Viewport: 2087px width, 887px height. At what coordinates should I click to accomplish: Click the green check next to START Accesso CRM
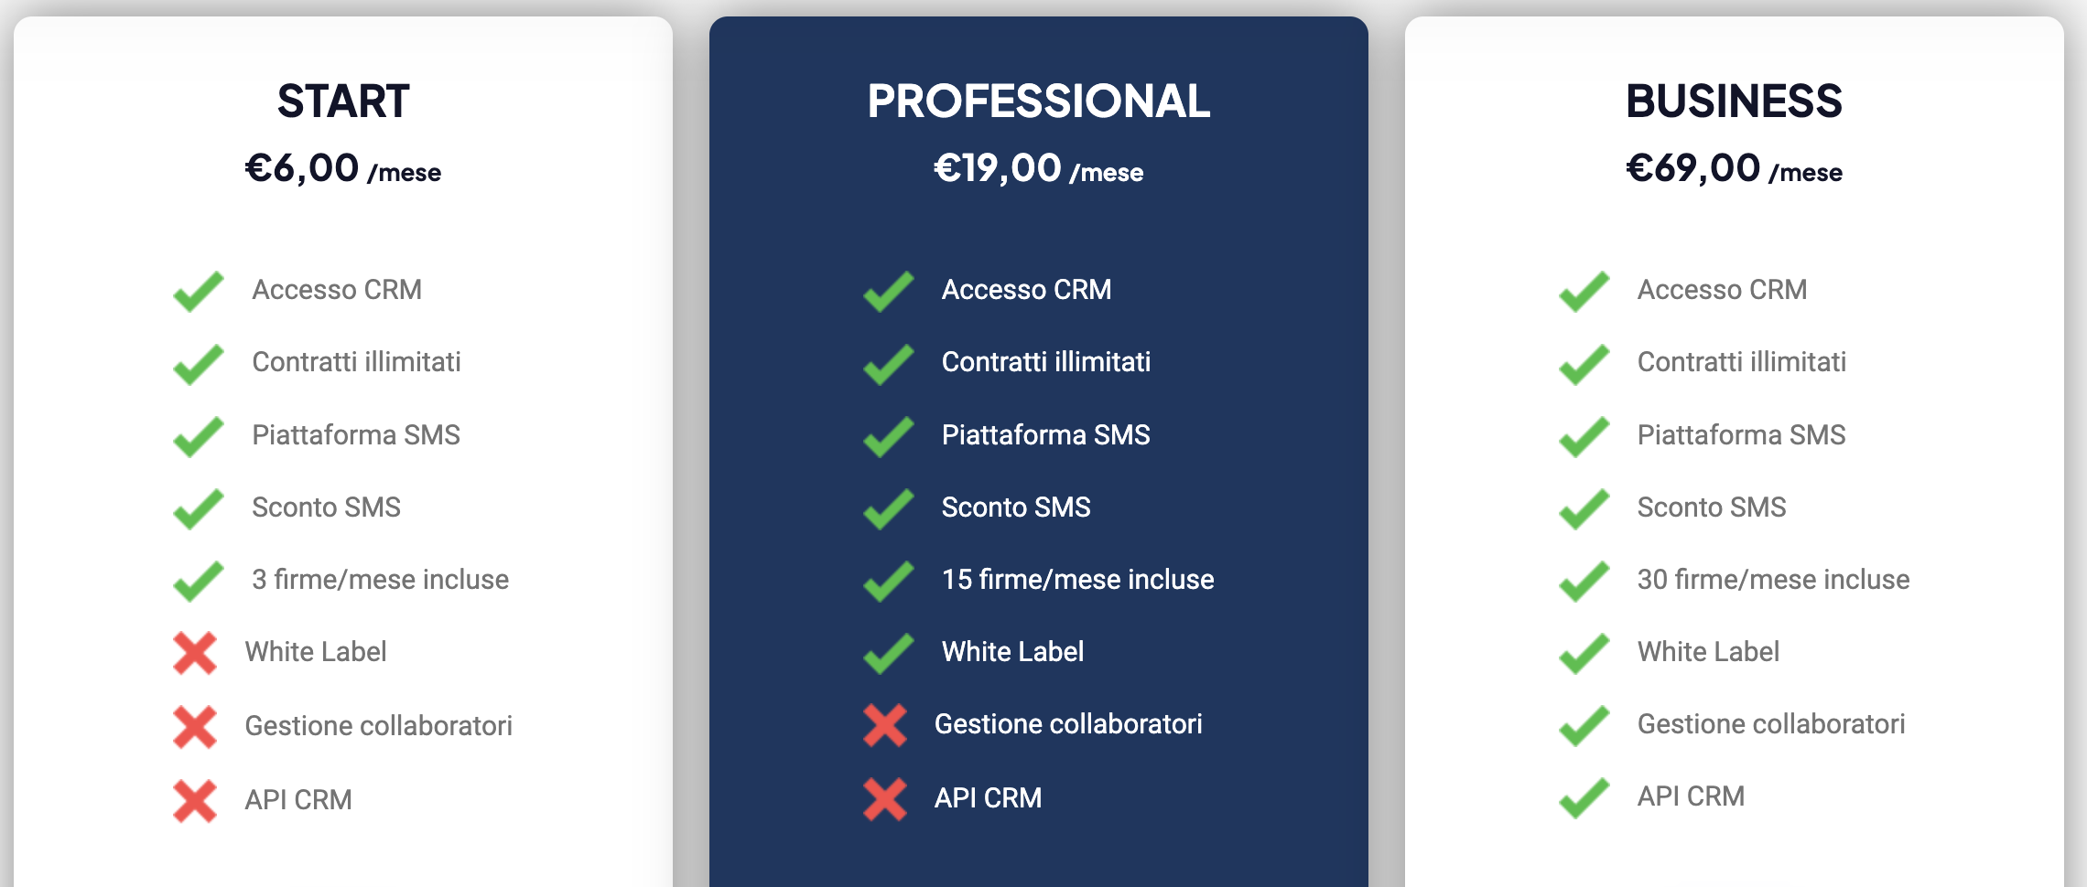tap(199, 292)
